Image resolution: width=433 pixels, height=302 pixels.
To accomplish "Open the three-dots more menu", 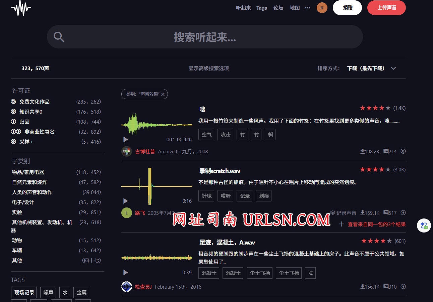I will (x=308, y=8).
